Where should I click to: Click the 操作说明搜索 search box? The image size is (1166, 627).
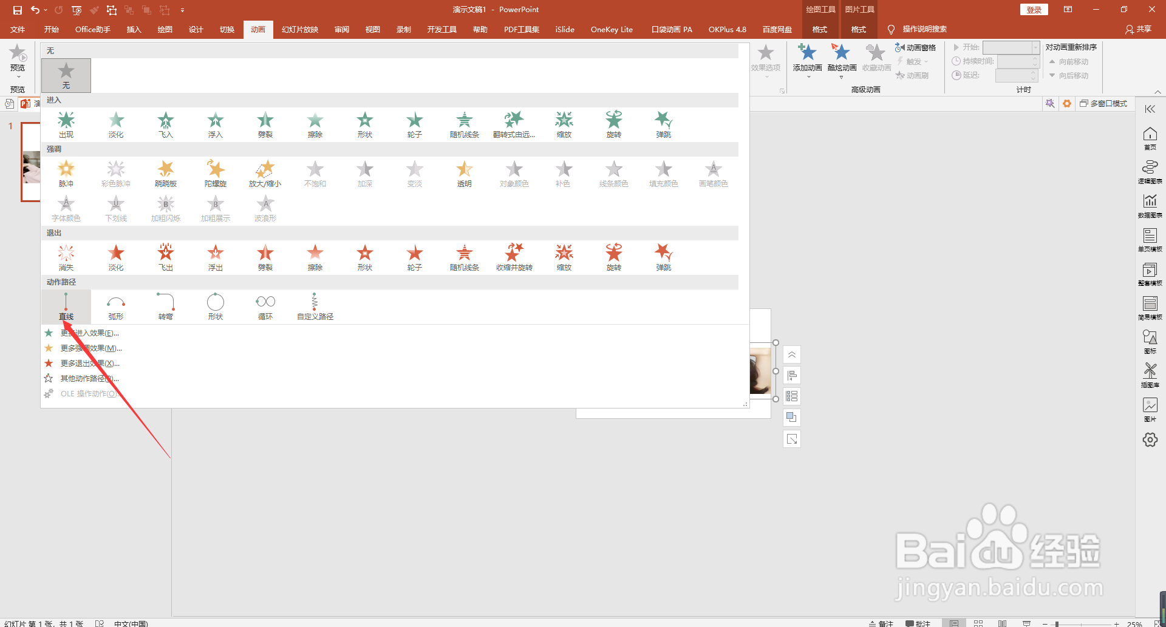click(x=924, y=29)
